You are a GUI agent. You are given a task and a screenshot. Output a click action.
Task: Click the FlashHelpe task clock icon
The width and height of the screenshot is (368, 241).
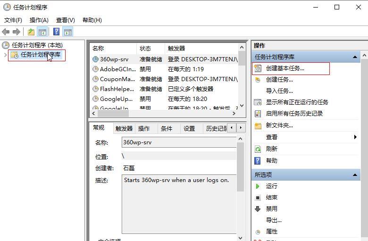(x=95, y=89)
